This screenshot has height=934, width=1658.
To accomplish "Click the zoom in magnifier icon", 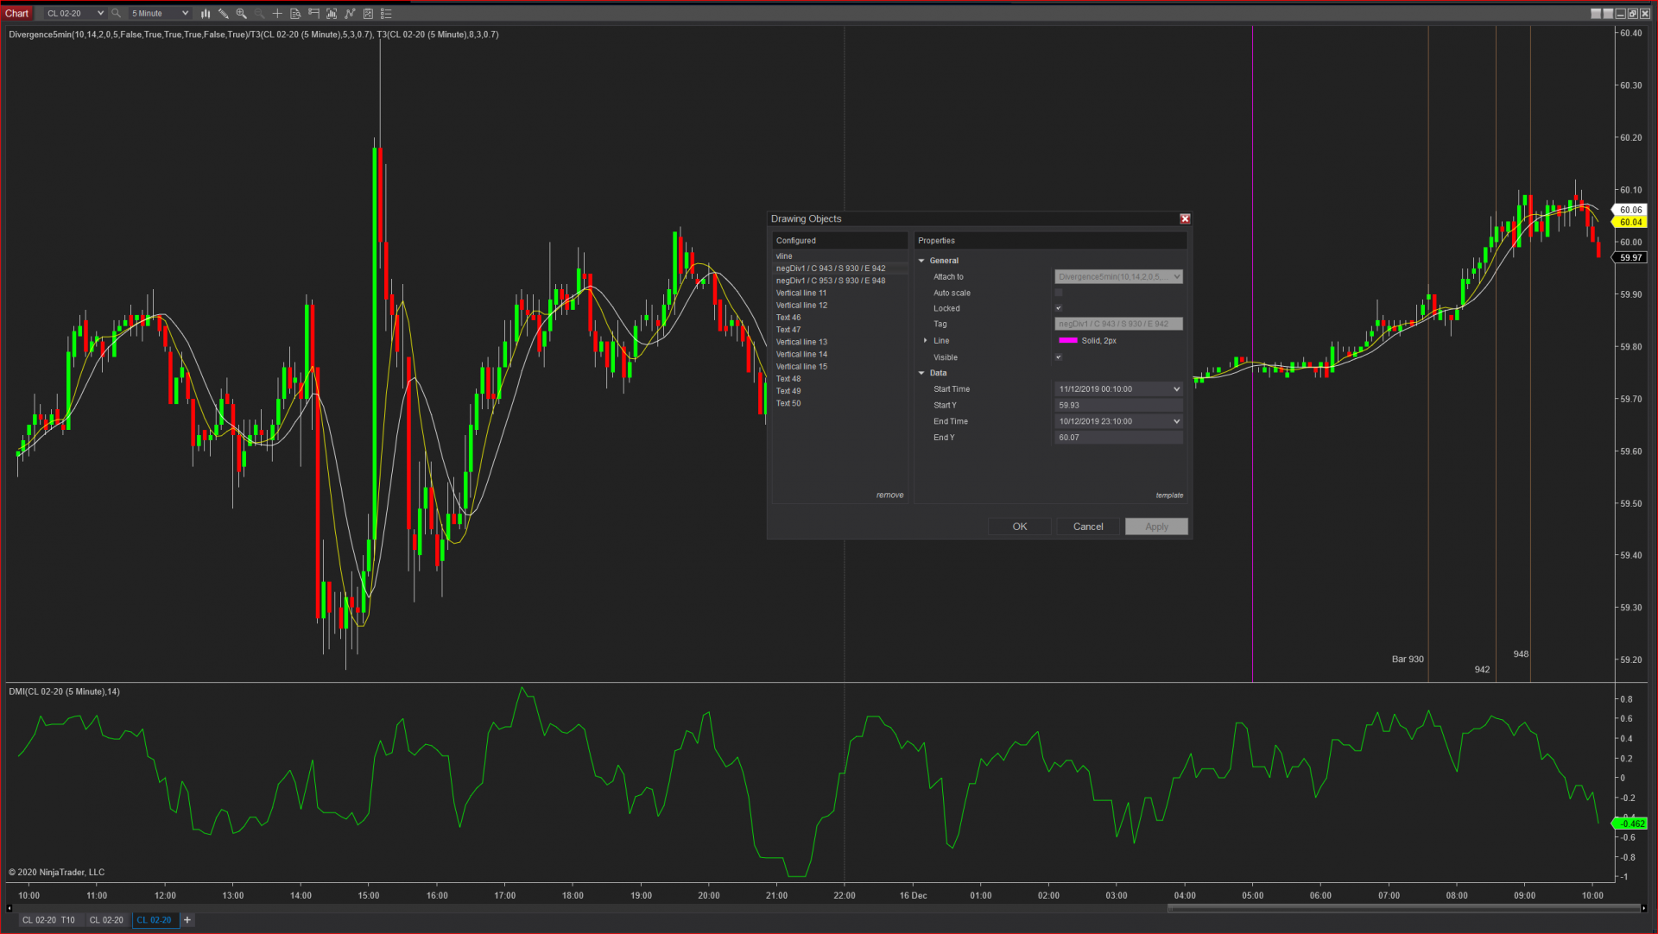I will point(242,13).
